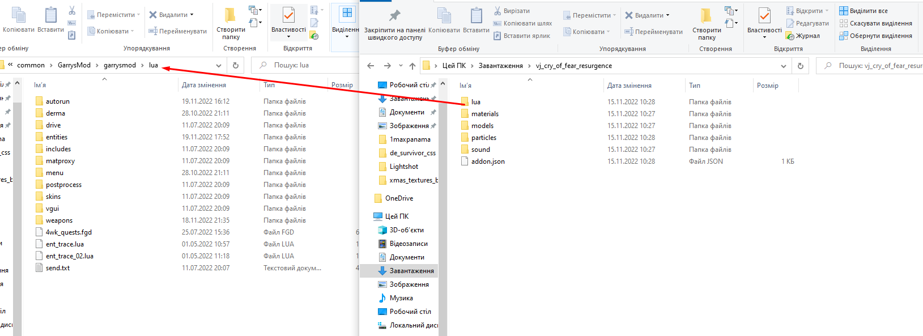Viewport: 923px width, 336px height.
Task: Expand the right window address bar history dropdown
Action: (784, 66)
